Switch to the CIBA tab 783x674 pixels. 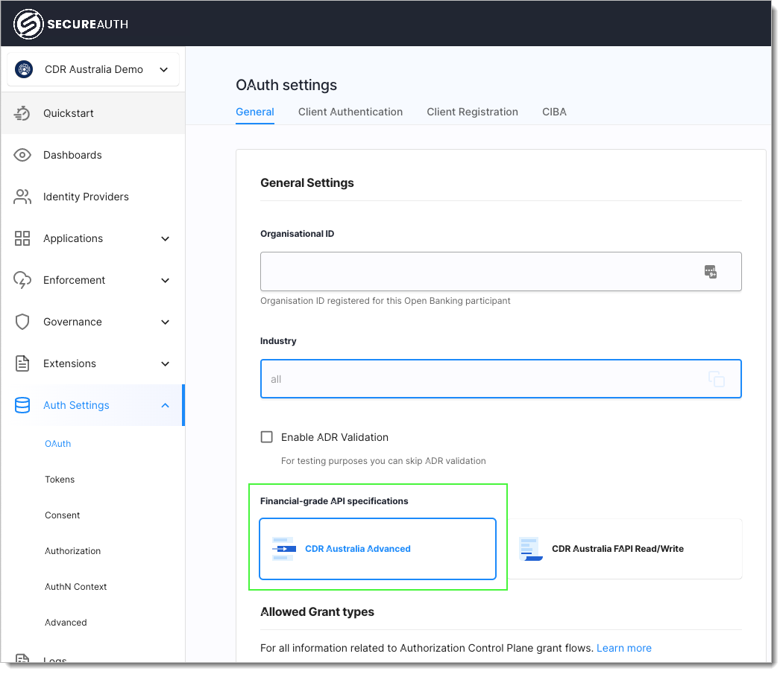(554, 112)
